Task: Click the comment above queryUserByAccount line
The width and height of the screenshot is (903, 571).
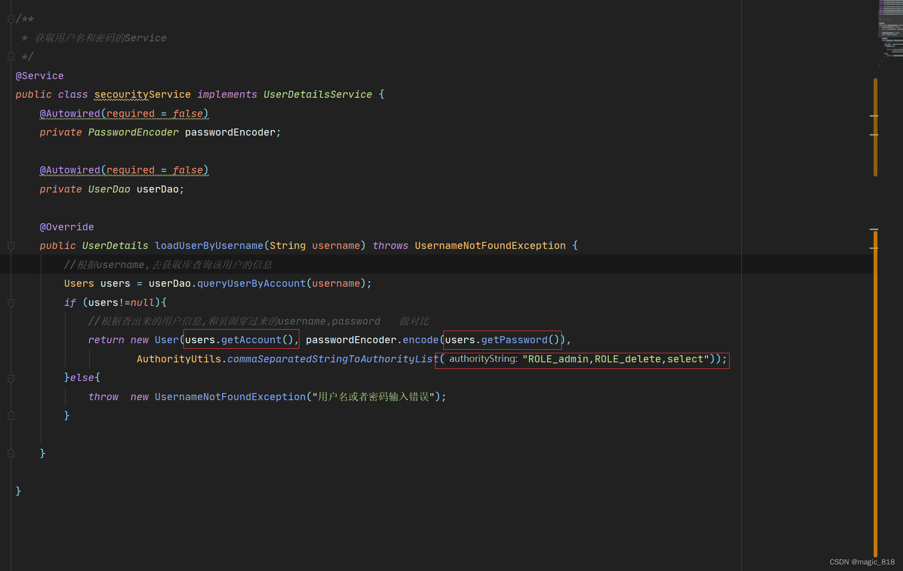Action: click(x=168, y=265)
